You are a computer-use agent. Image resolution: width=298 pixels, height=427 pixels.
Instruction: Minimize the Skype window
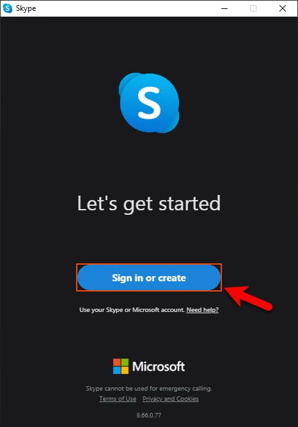[224, 8]
